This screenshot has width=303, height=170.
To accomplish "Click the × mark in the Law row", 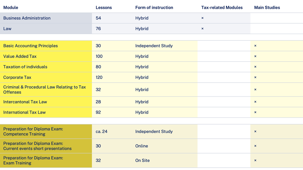I will (202, 29).
